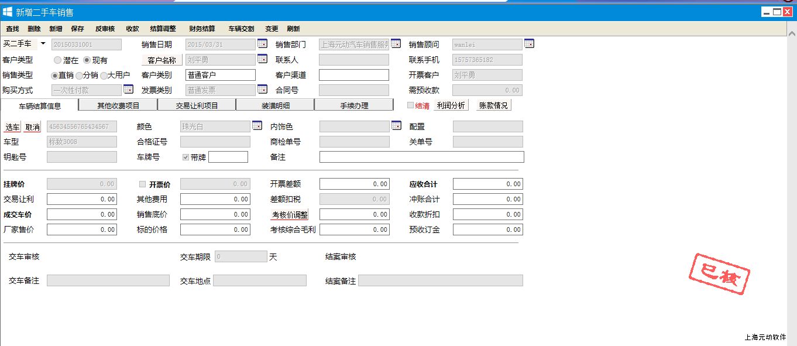Click lookup icon beside 购买方式 field
This screenshot has height=346, width=797.
coord(128,90)
